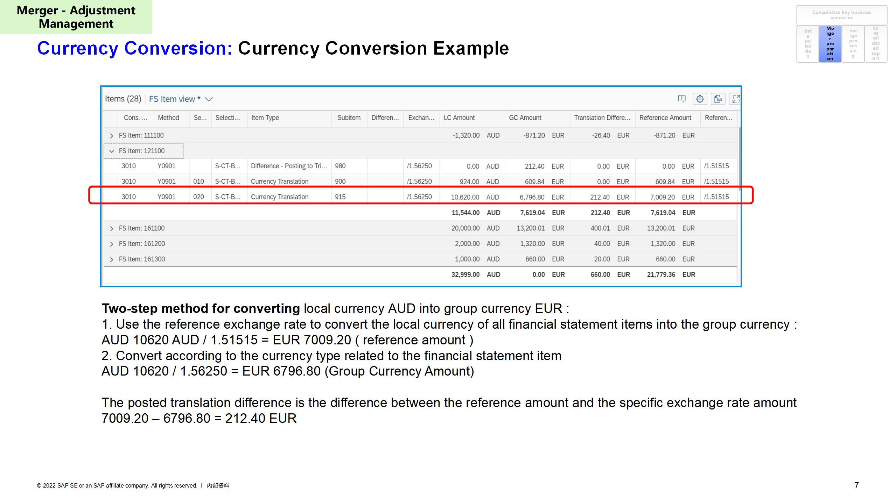Click Consolidate key business scenarios box
896x504 pixels.
841,15
